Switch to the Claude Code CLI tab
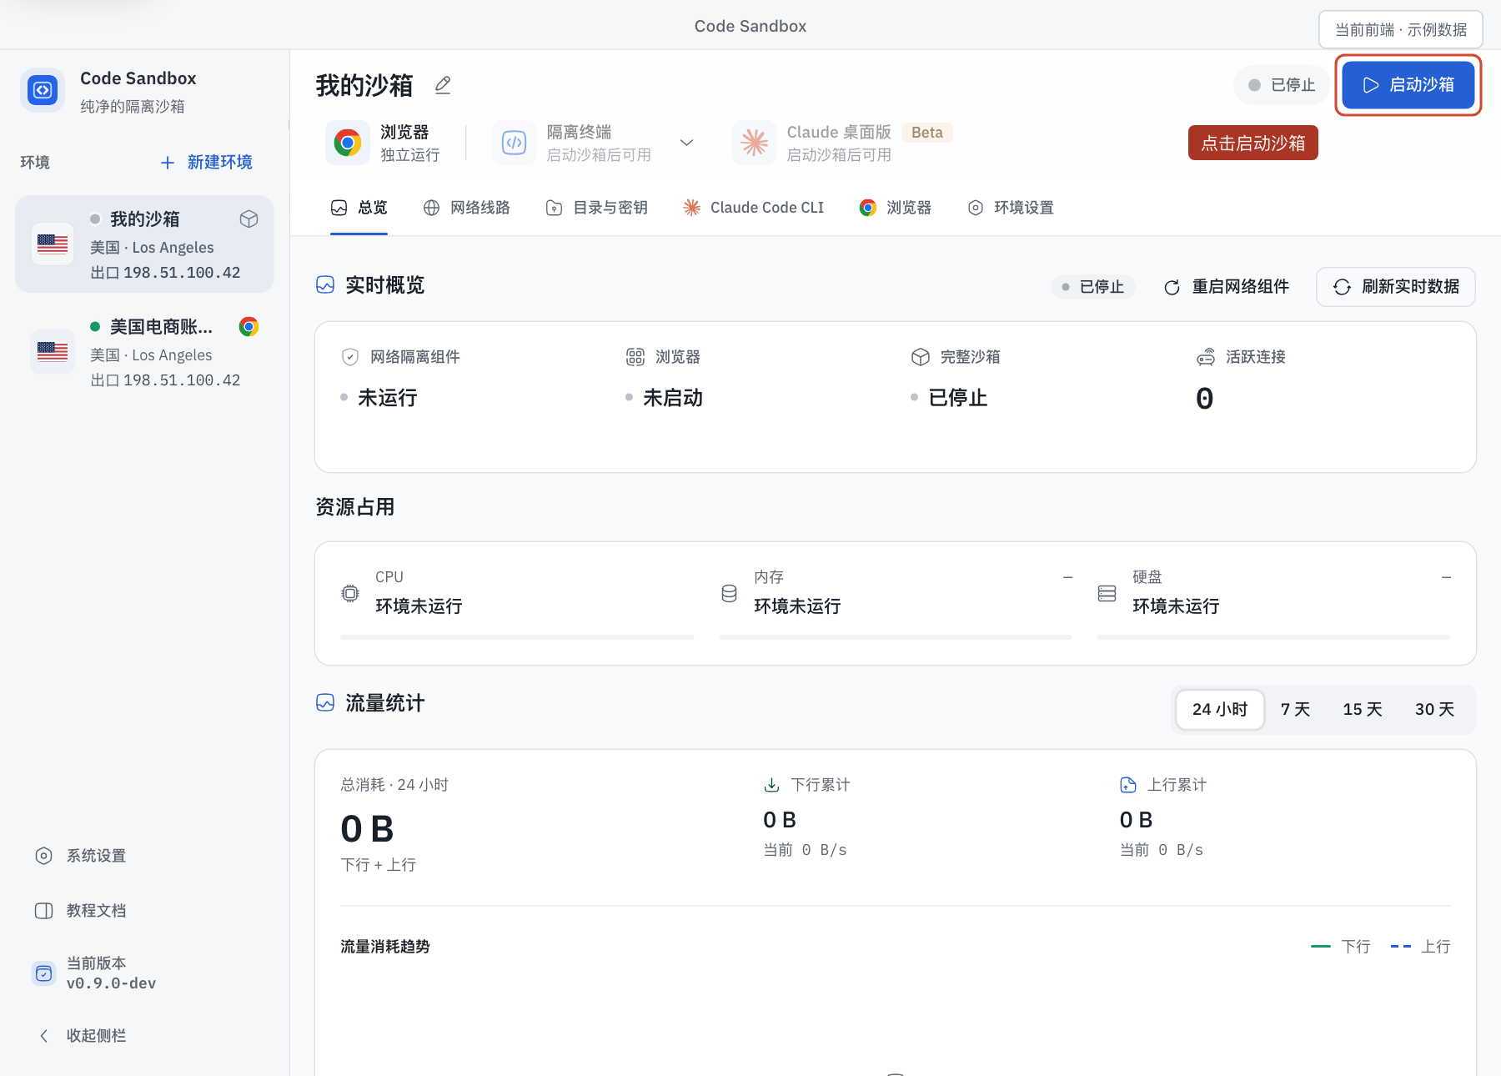The image size is (1501, 1076). [753, 208]
